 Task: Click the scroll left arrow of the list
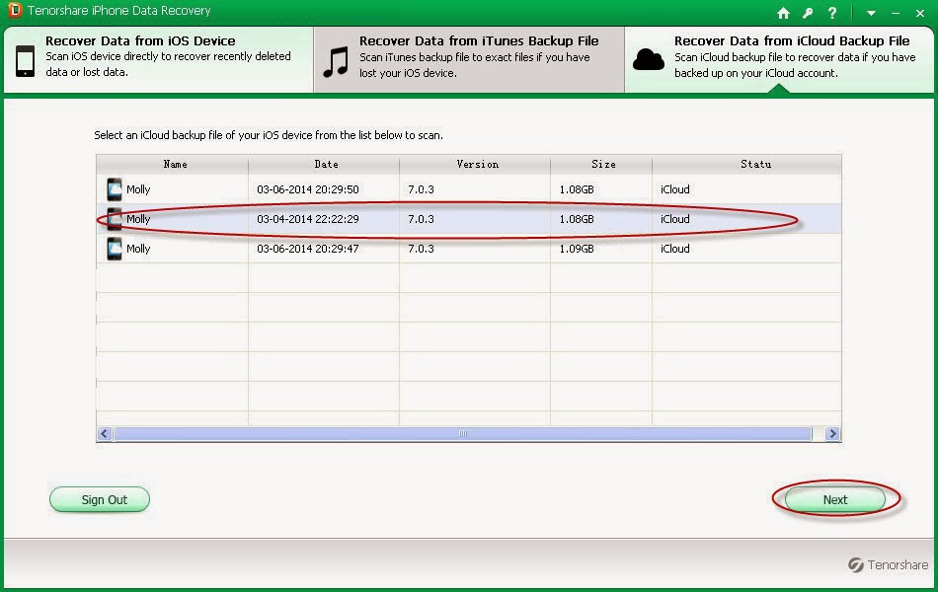105,433
